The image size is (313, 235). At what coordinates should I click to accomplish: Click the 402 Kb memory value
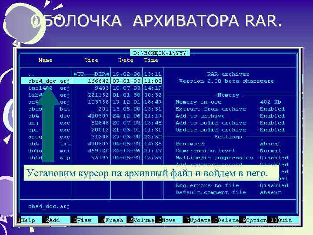pyautogui.click(x=270, y=102)
